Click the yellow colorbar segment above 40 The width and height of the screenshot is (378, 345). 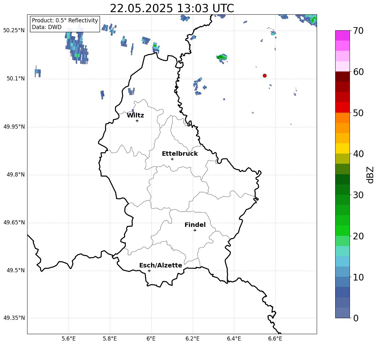click(343, 148)
